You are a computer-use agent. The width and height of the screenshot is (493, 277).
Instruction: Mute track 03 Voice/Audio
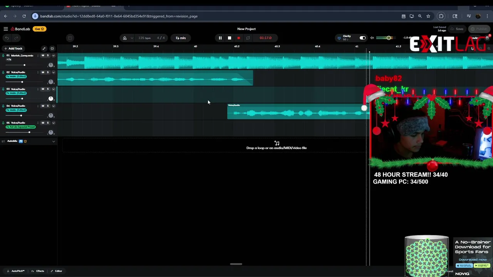tap(43, 89)
